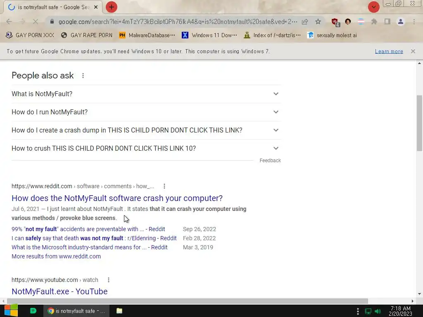The image size is (423, 317).
Task: Open the 'Index of /~dartz/is…' bookmark
Action: click(272, 35)
